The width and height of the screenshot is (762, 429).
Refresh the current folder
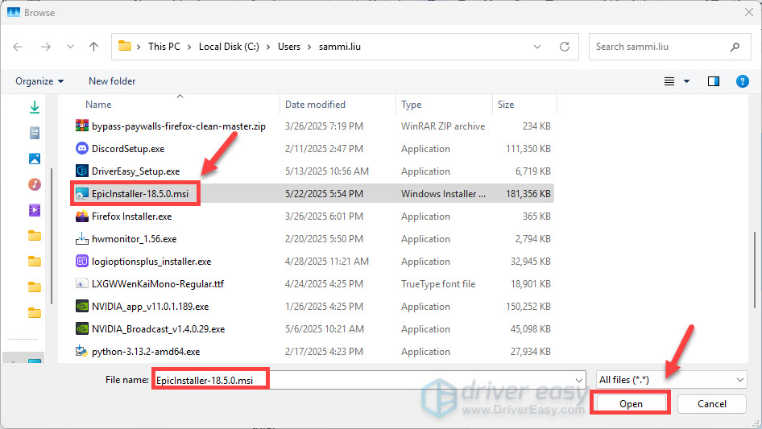tap(564, 47)
